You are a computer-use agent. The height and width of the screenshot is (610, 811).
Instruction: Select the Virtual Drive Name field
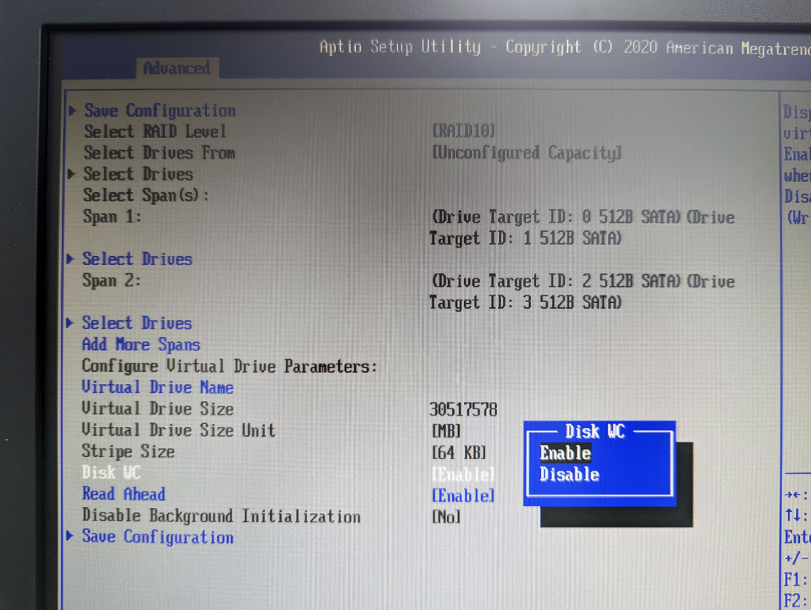click(158, 387)
